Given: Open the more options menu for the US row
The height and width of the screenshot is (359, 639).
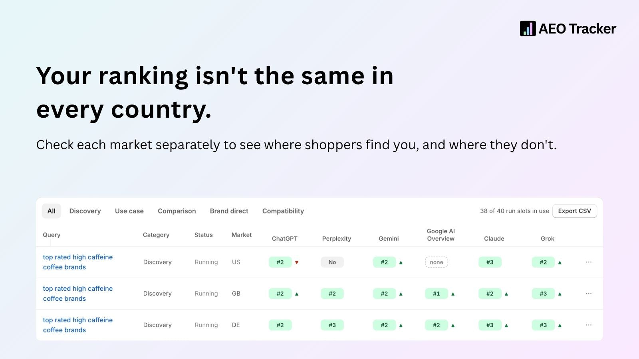Looking at the screenshot, I should pos(589,262).
